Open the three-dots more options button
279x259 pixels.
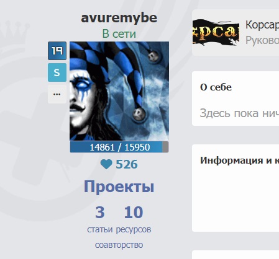click(57, 94)
